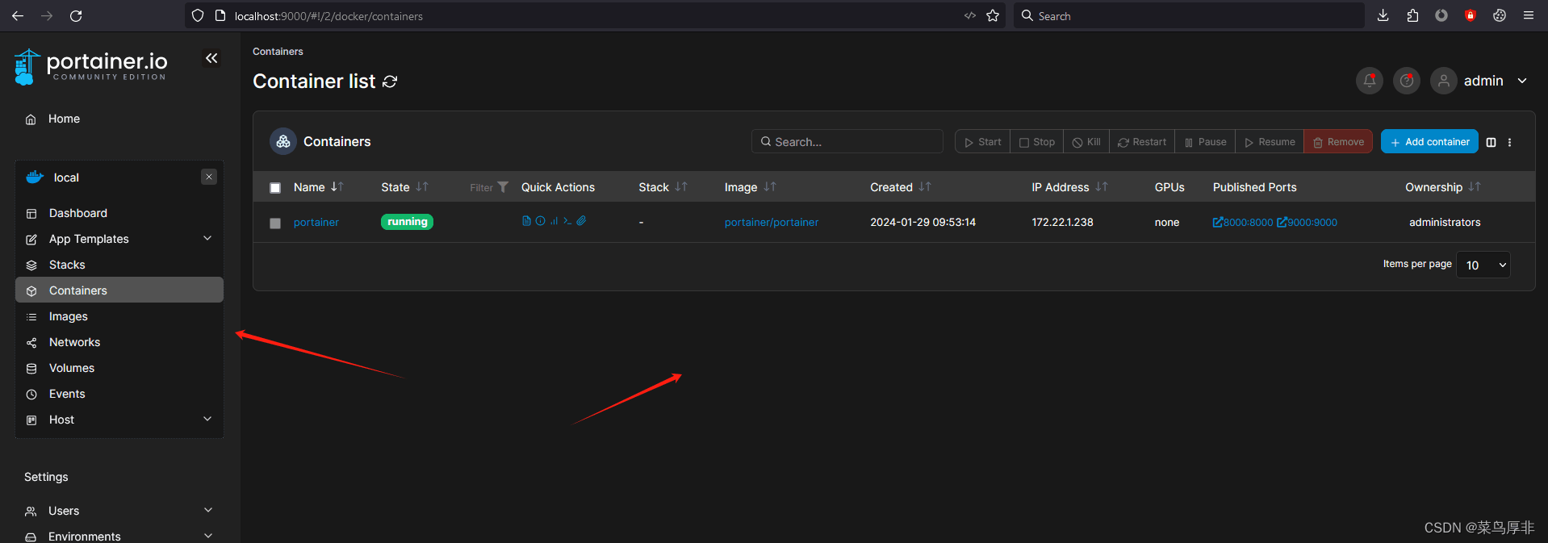Click the cookie extension icon in toolbar
This screenshot has height=543, width=1548.
point(1500,15)
